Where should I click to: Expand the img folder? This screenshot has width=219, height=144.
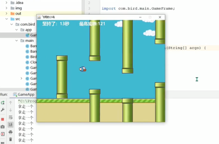6,8
